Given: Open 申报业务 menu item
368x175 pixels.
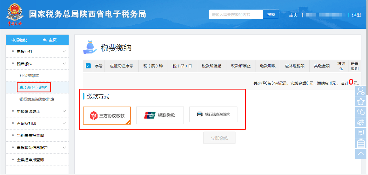Looking at the screenshot, I should [37, 52].
